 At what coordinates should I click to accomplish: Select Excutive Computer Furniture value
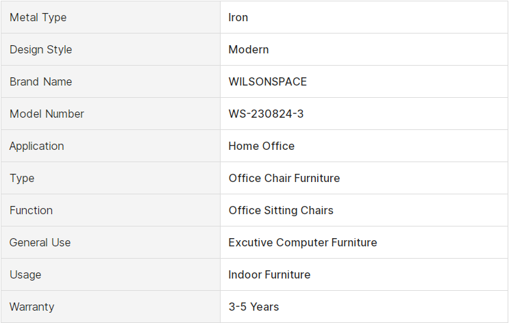pos(303,242)
